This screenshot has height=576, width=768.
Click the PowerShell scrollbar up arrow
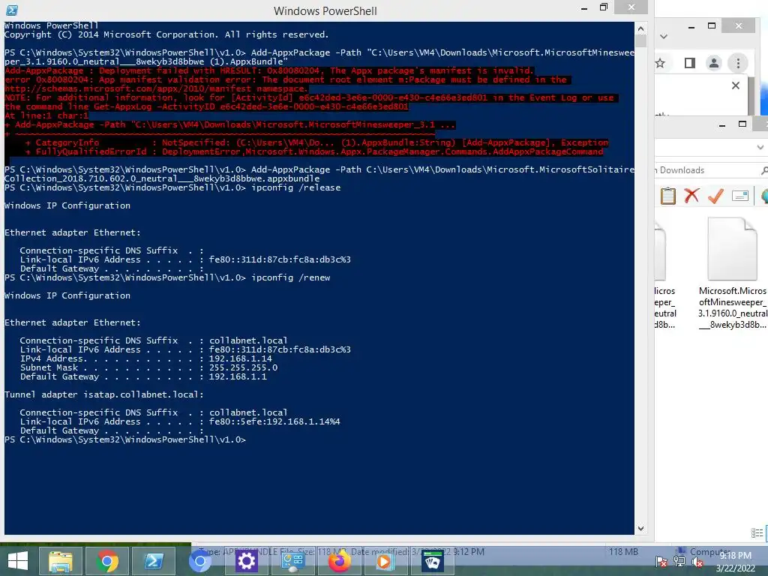(x=640, y=28)
